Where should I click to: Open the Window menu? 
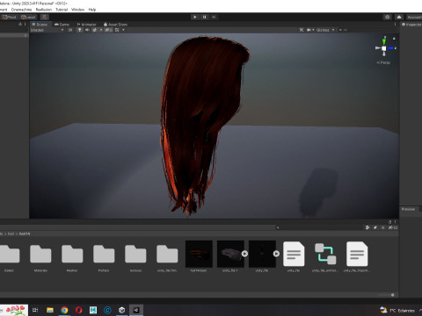77,10
